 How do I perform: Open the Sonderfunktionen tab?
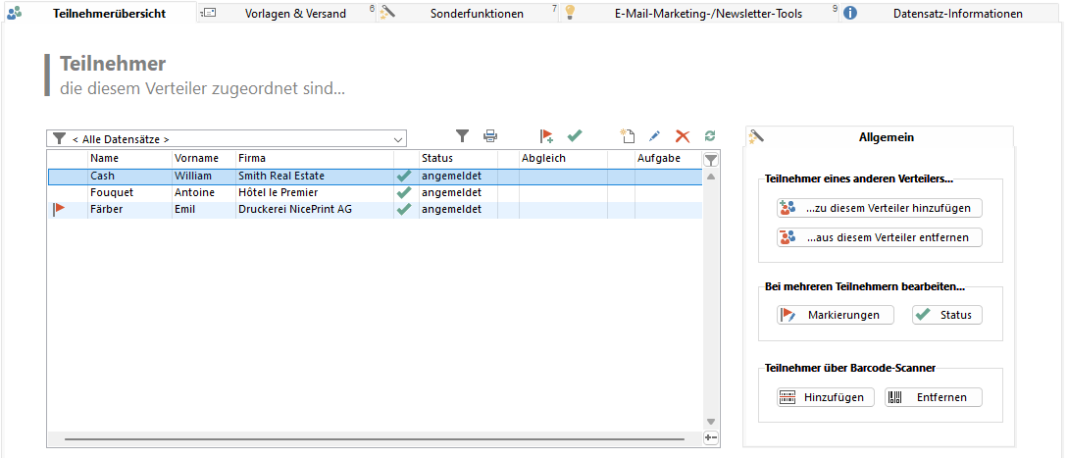click(476, 14)
